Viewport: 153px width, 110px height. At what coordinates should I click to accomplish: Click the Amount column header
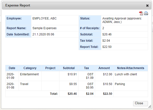pyautogui.click(x=104, y=68)
